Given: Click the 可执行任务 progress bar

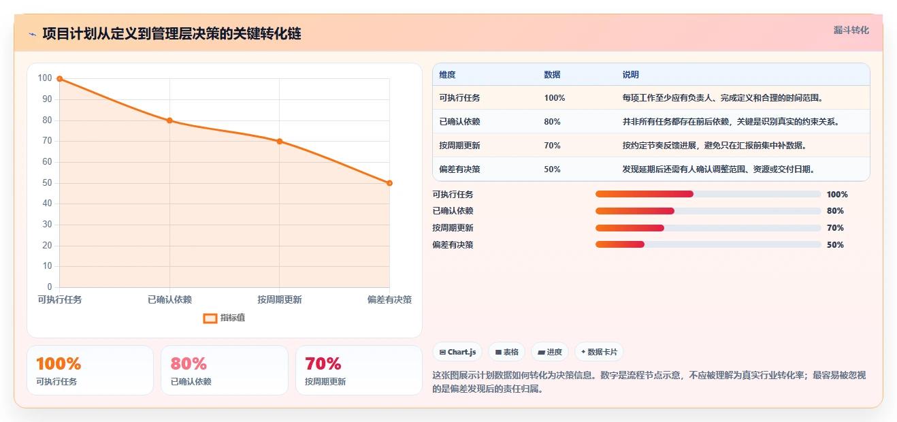Looking at the screenshot, I should pos(708,195).
